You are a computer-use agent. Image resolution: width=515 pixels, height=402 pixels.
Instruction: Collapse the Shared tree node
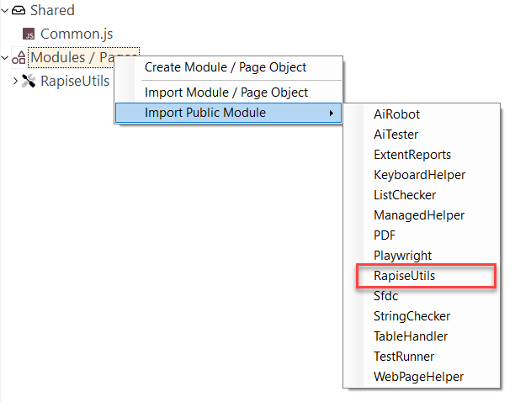point(5,11)
